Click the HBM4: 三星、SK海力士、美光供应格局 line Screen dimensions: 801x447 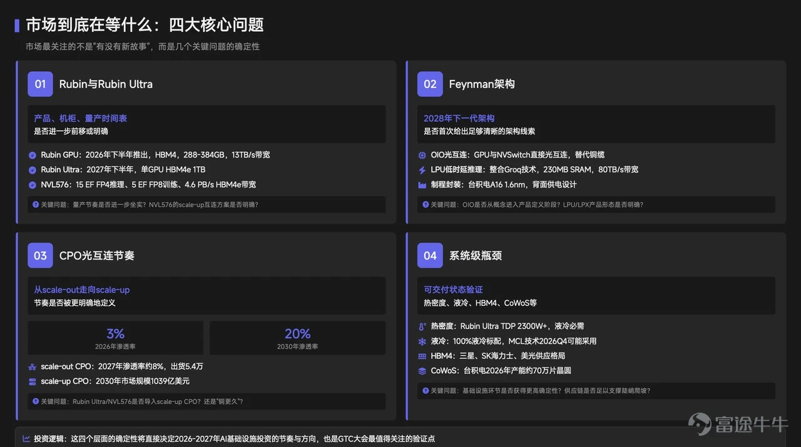(498, 356)
